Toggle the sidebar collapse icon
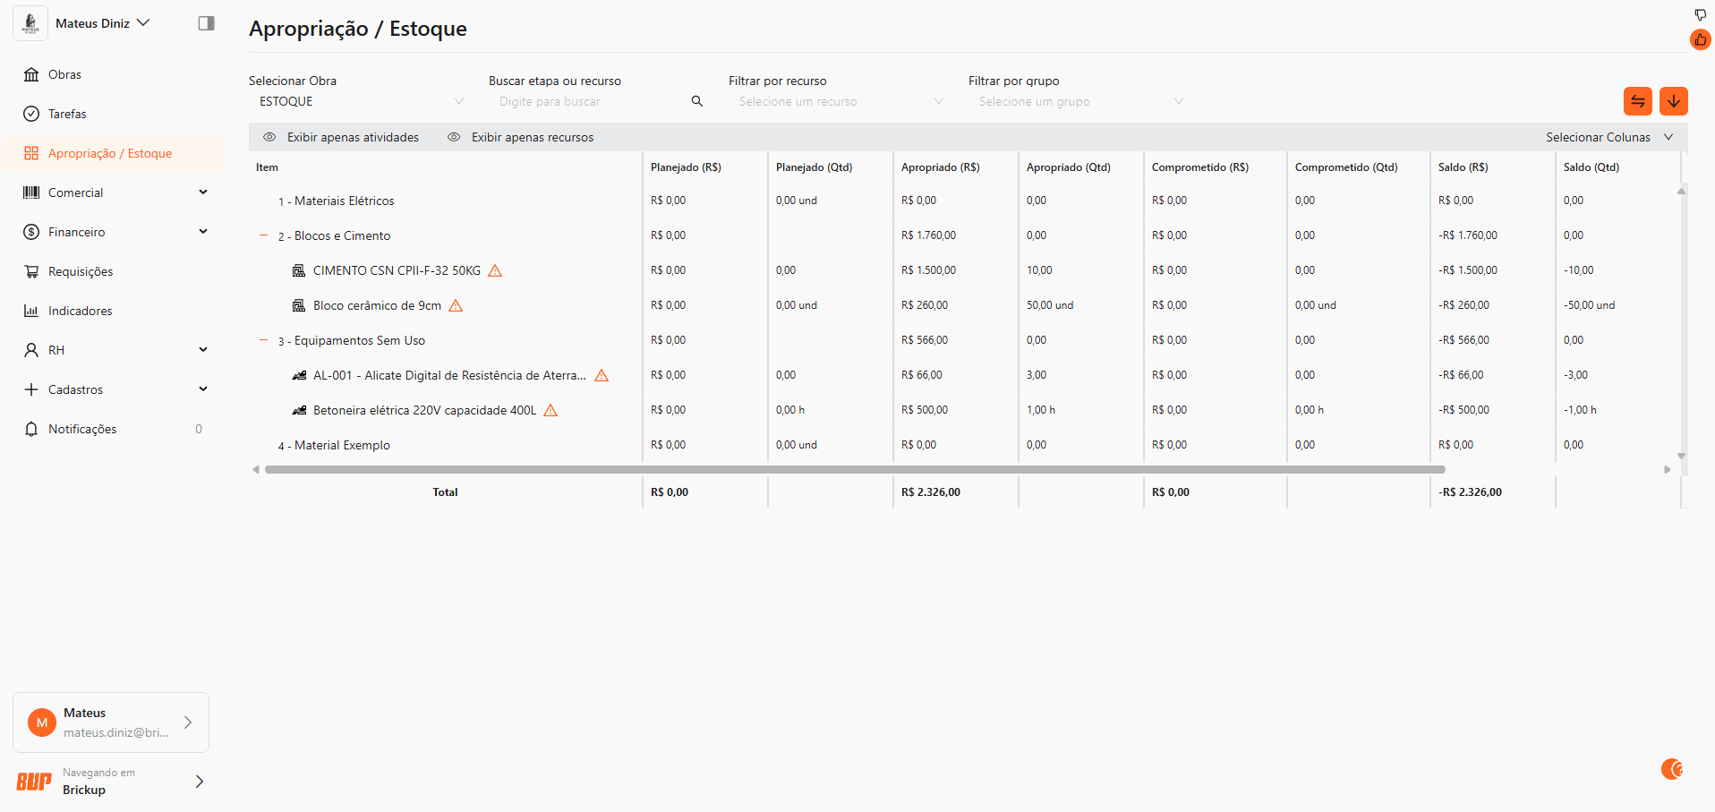This screenshot has width=1715, height=812. coord(206,23)
